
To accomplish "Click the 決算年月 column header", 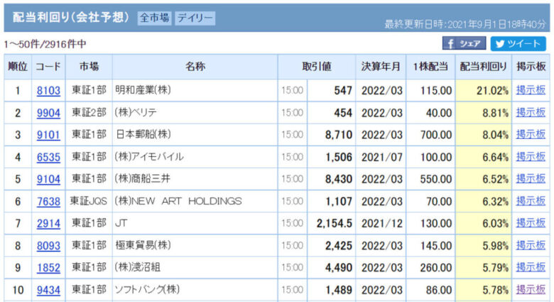I will [381, 67].
